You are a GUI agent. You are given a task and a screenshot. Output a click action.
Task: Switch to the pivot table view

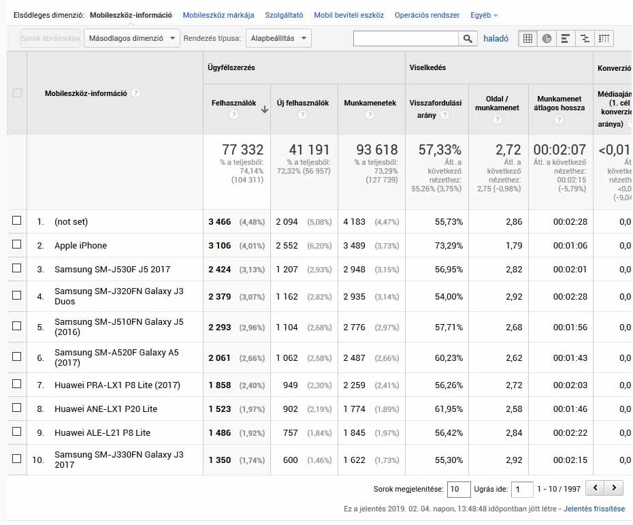coord(604,39)
